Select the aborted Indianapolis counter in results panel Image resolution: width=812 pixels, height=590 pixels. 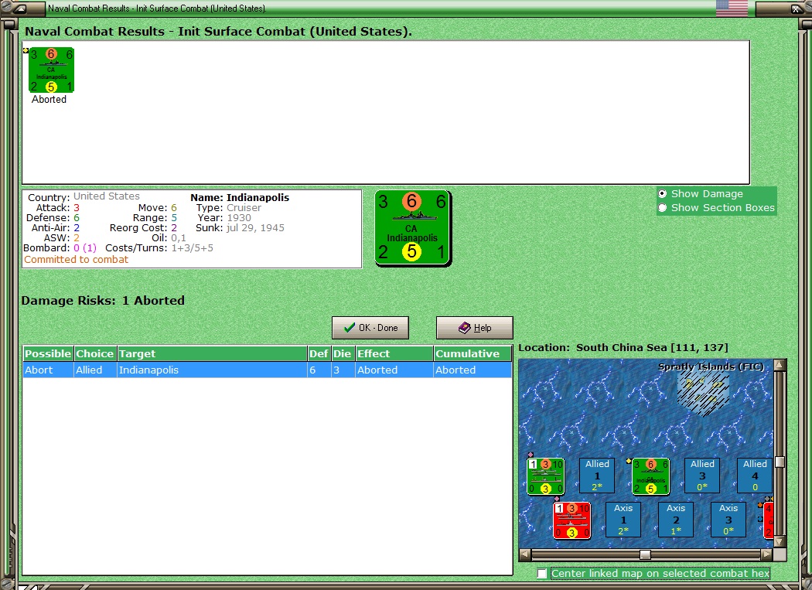pos(51,70)
